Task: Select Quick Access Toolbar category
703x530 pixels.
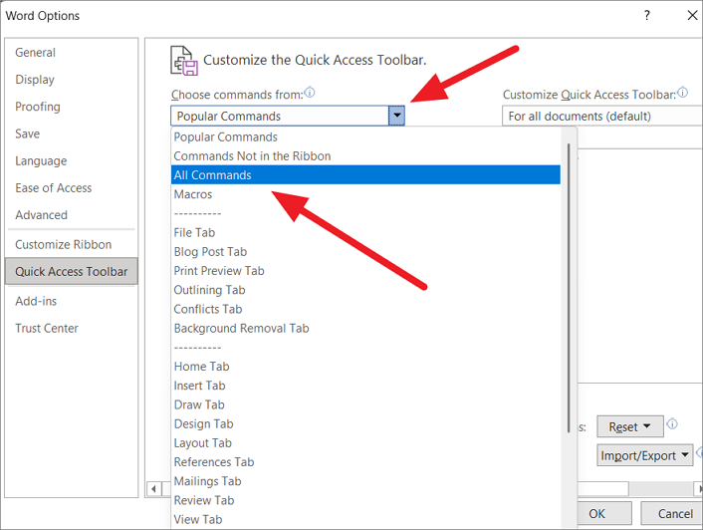Action: tap(72, 271)
